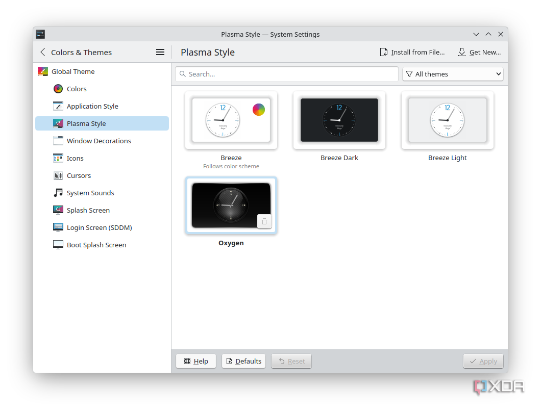Click the filter funnel icon

pos(409,74)
